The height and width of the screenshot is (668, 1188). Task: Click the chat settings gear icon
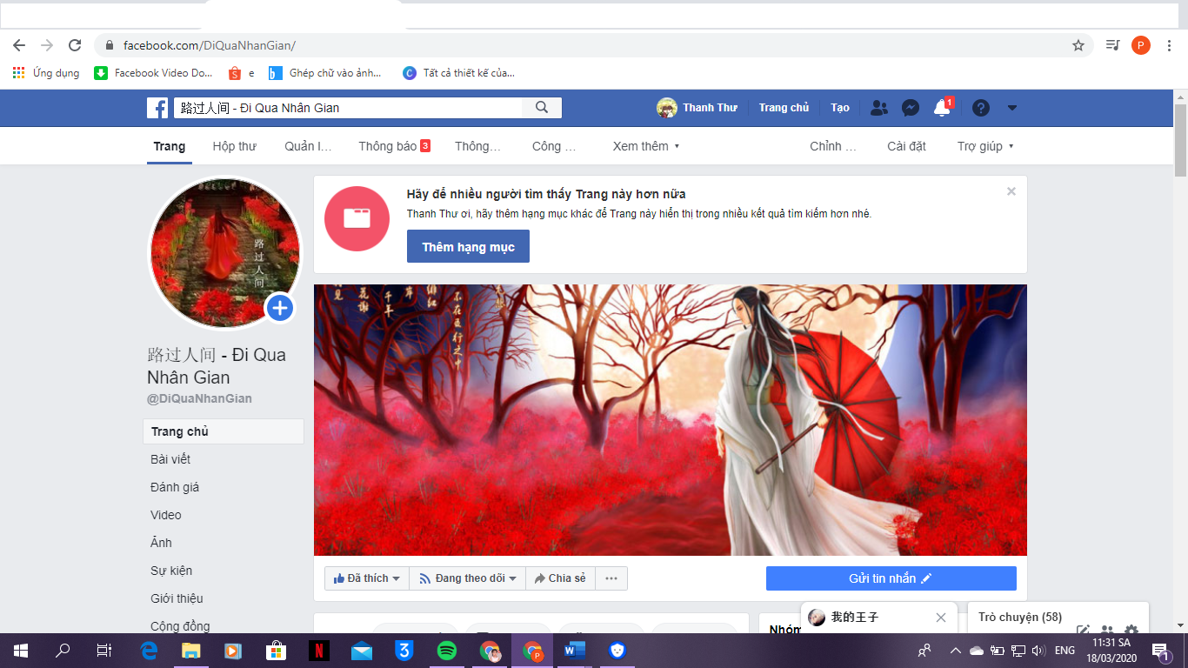[x=1131, y=631]
